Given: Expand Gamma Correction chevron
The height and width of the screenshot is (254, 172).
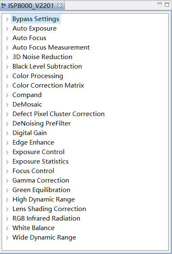Looking at the screenshot, I should coord(7,181).
